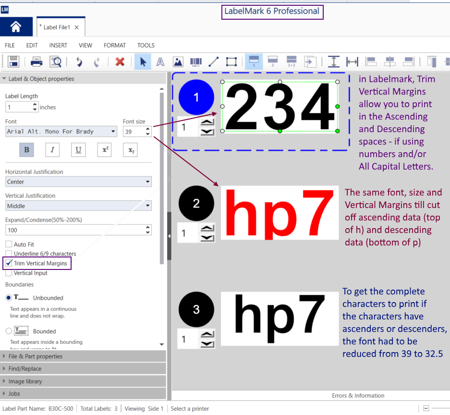Open the TOOLS menu
The width and height of the screenshot is (450, 415).
[x=146, y=45]
